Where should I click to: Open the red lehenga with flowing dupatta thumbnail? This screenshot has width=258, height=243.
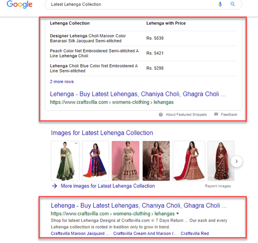pos(189,161)
